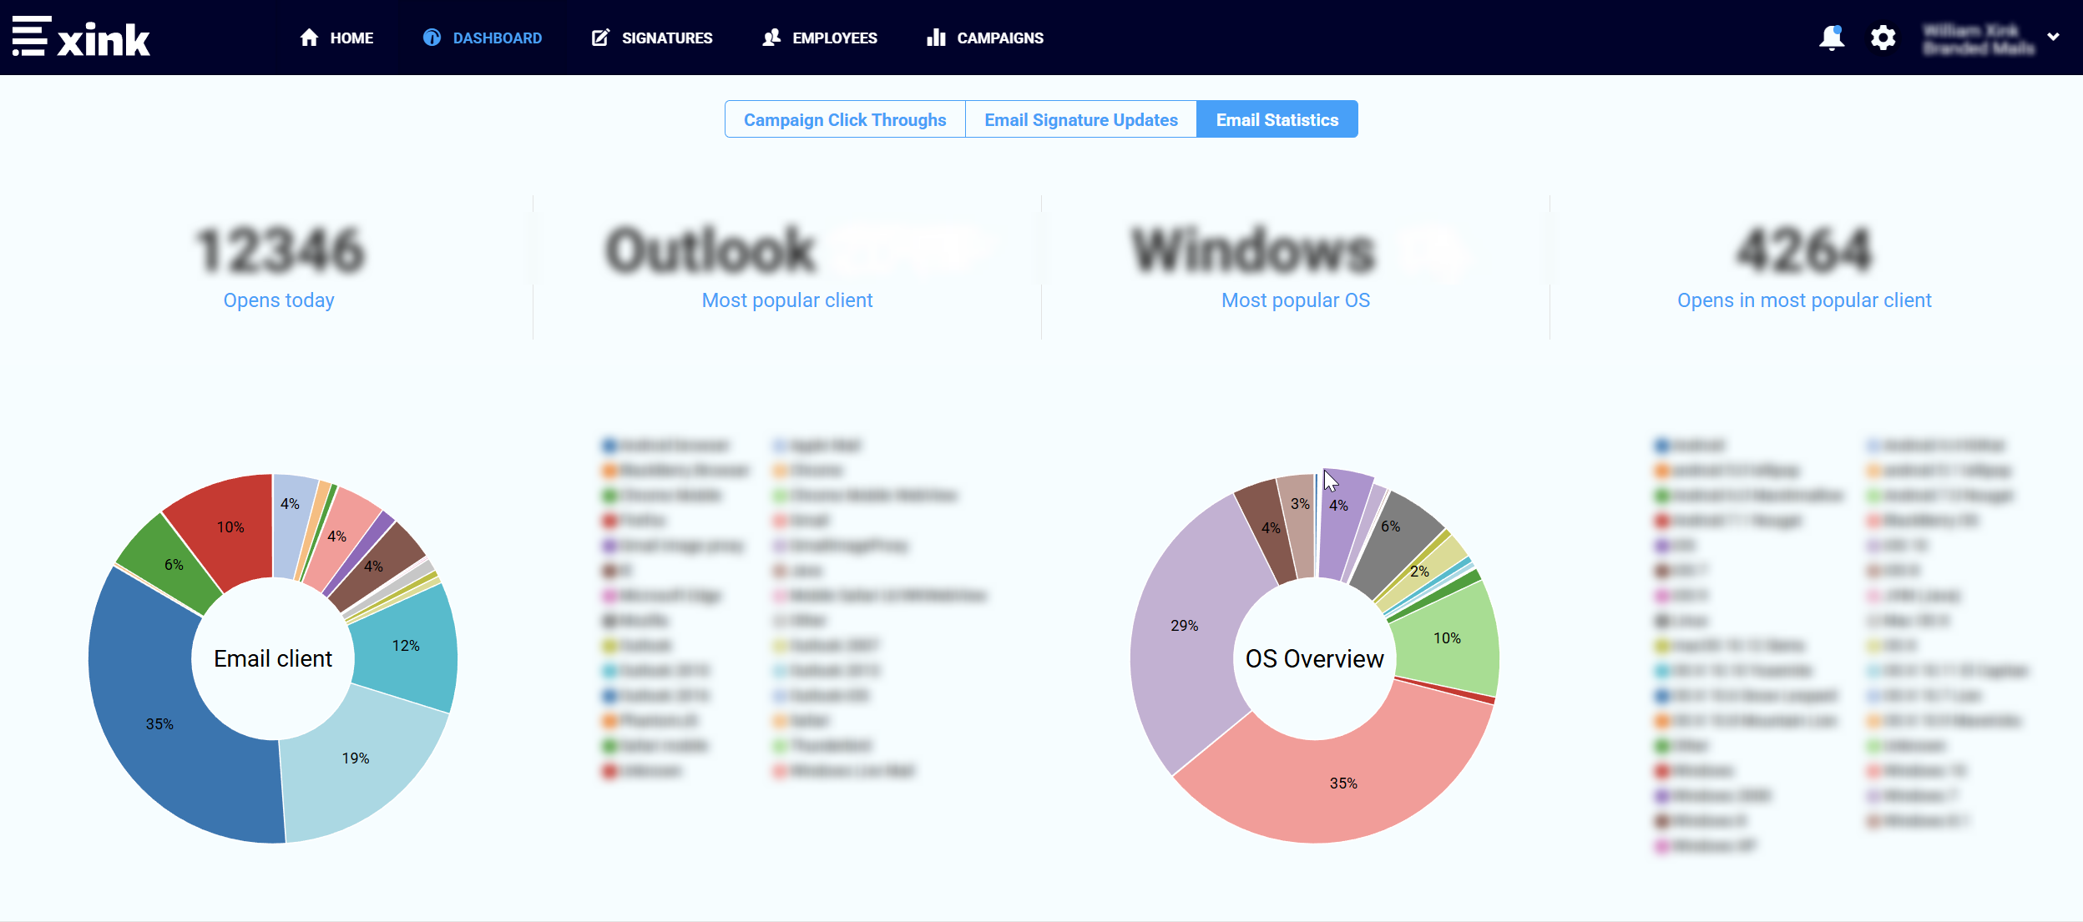Click the Dashboard gauge icon

click(432, 38)
